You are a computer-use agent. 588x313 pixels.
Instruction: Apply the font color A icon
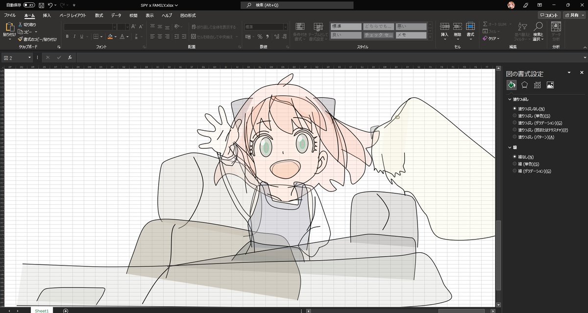pos(122,36)
